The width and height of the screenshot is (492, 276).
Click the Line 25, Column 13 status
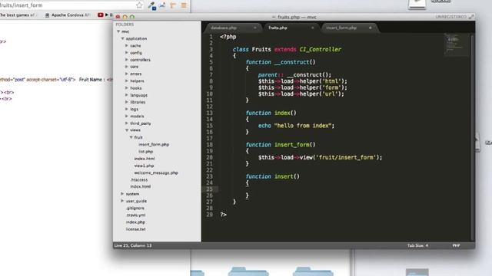133,245
